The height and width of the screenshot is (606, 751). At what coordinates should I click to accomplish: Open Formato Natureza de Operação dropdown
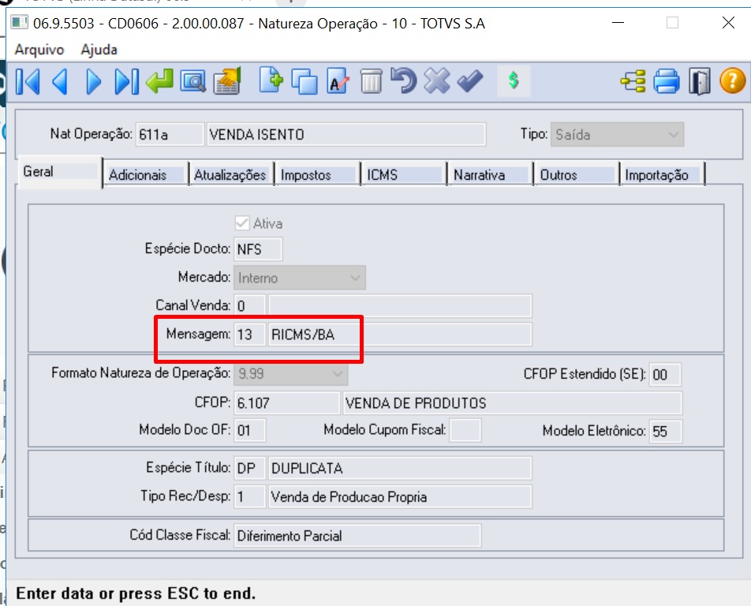point(291,374)
